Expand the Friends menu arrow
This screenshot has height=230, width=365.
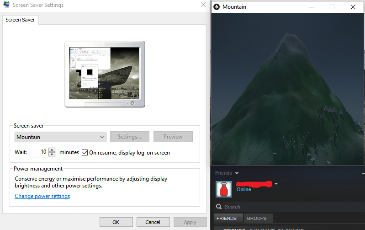(x=237, y=173)
